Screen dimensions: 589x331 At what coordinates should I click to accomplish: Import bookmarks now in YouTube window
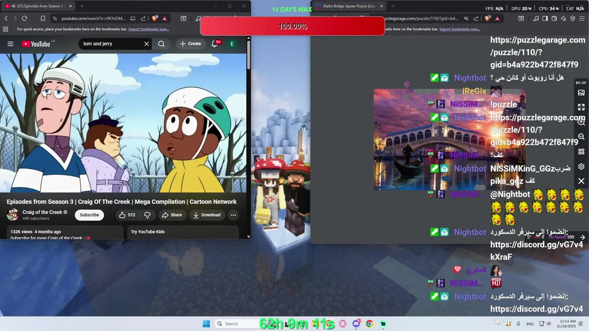149,29
